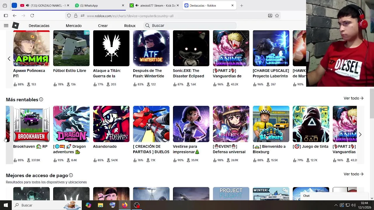
Task: Open Sonic.EXE The Disaster thumbnail
Action: point(191,48)
